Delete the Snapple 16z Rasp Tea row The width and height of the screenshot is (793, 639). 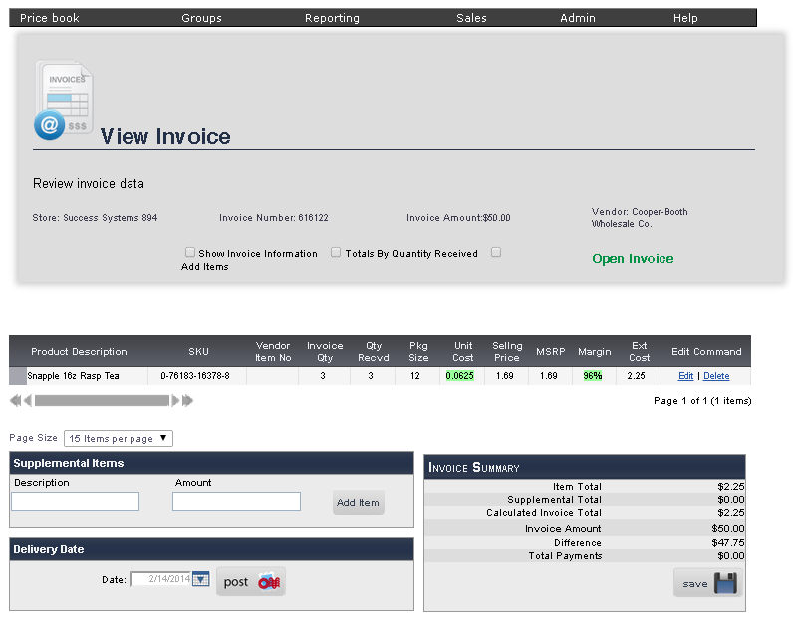click(x=716, y=376)
